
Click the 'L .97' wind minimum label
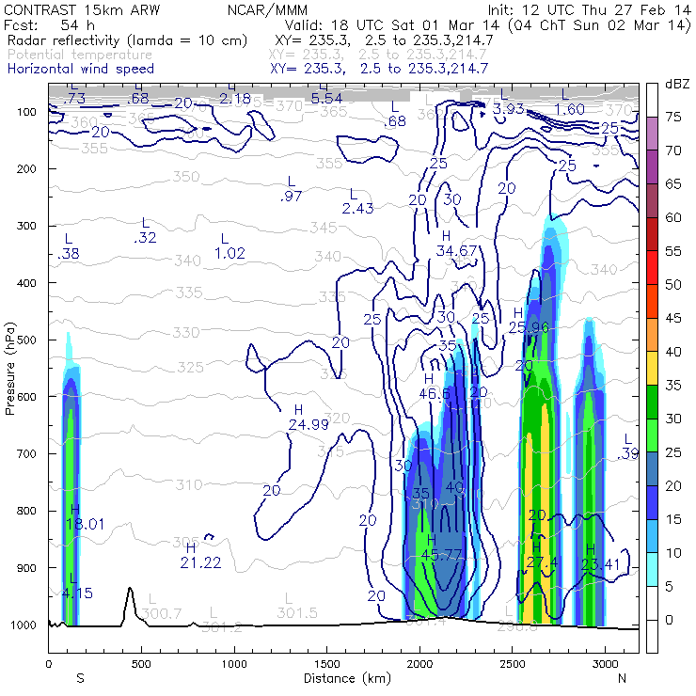pyautogui.click(x=292, y=189)
